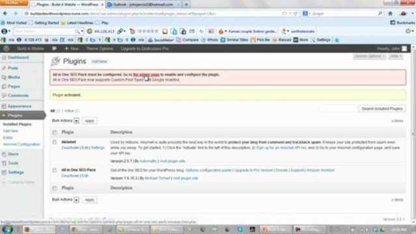
Task: Click the Compare toolbar item
Action: coord(187,40)
